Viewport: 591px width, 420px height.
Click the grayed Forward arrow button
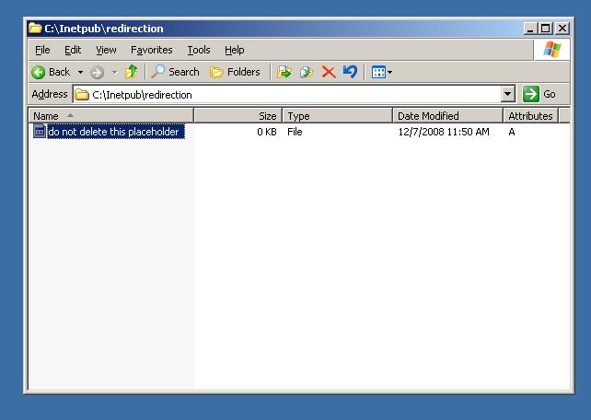click(98, 72)
